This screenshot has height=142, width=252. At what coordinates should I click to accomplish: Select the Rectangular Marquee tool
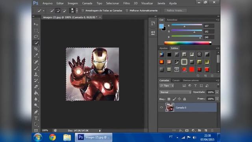tap(36, 30)
